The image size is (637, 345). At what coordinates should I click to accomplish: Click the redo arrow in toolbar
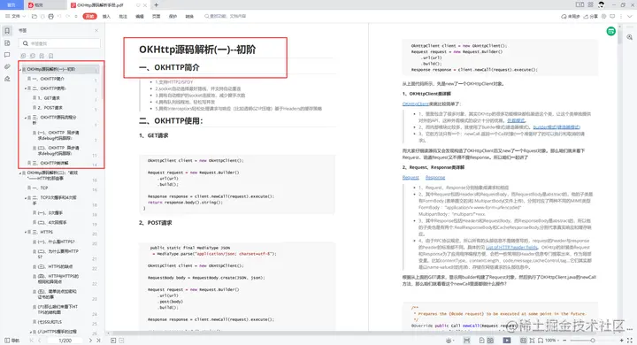(68, 16)
